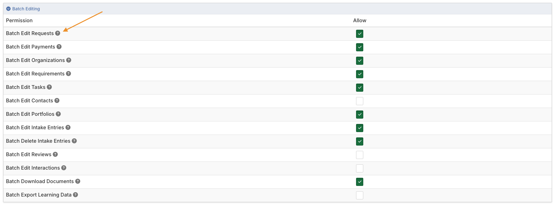Viewport: 557px width, 205px height.
Task: Click the Batch Export Learning Data label
Action: [x=39, y=195]
